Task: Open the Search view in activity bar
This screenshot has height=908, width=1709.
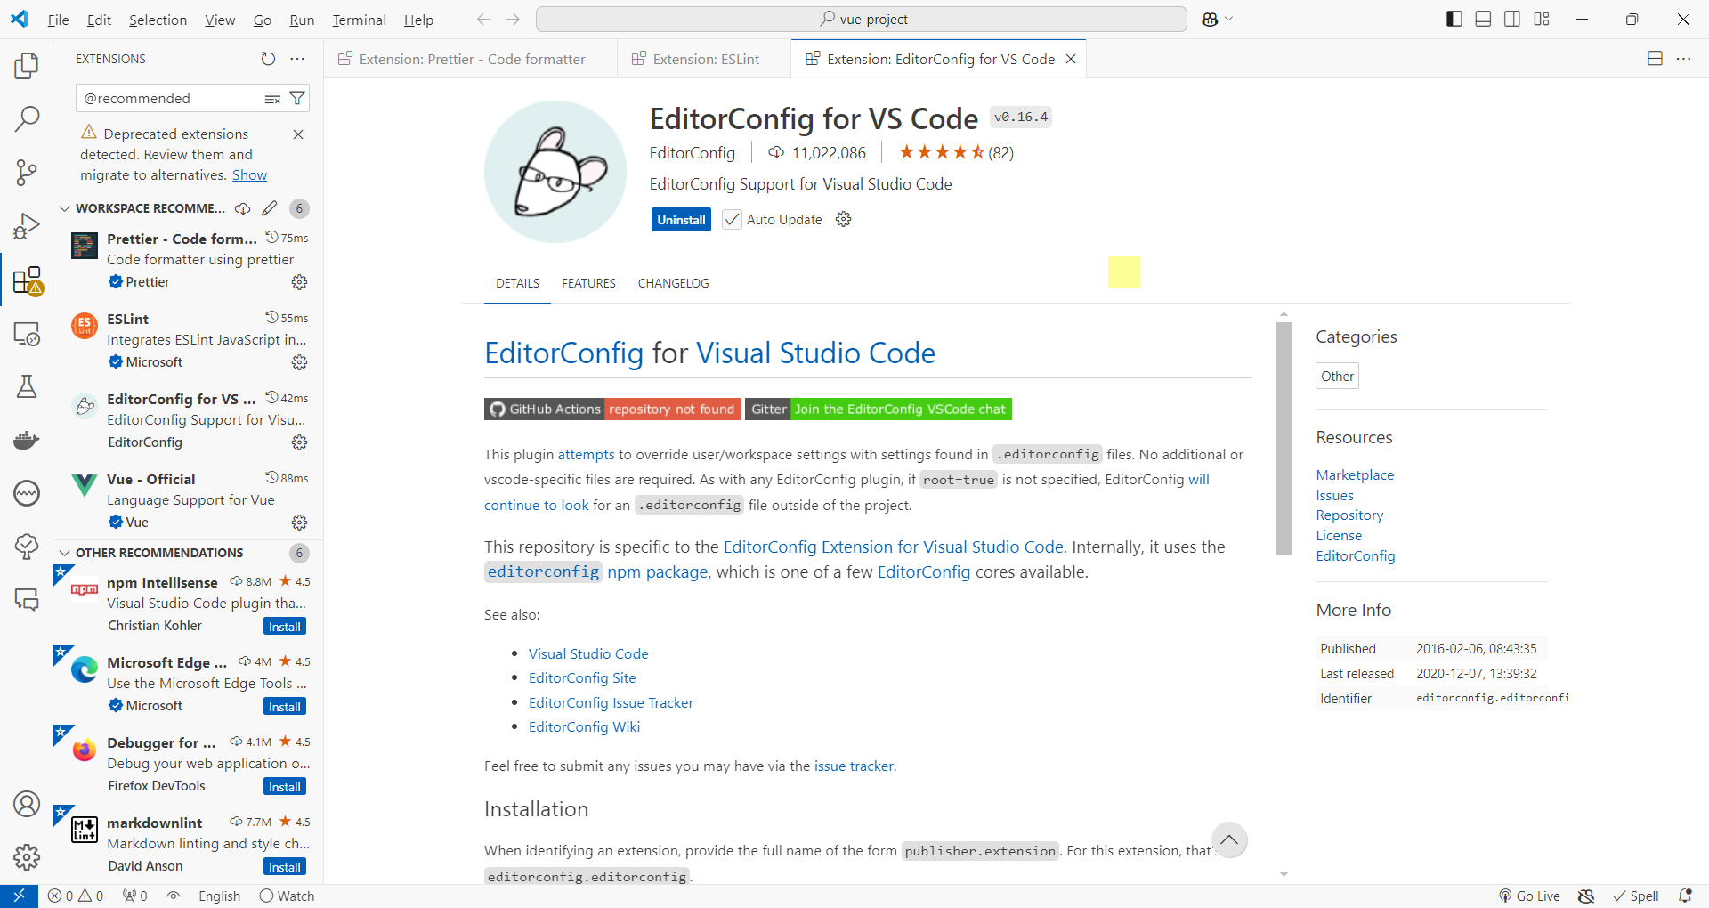Action: coord(27,118)
